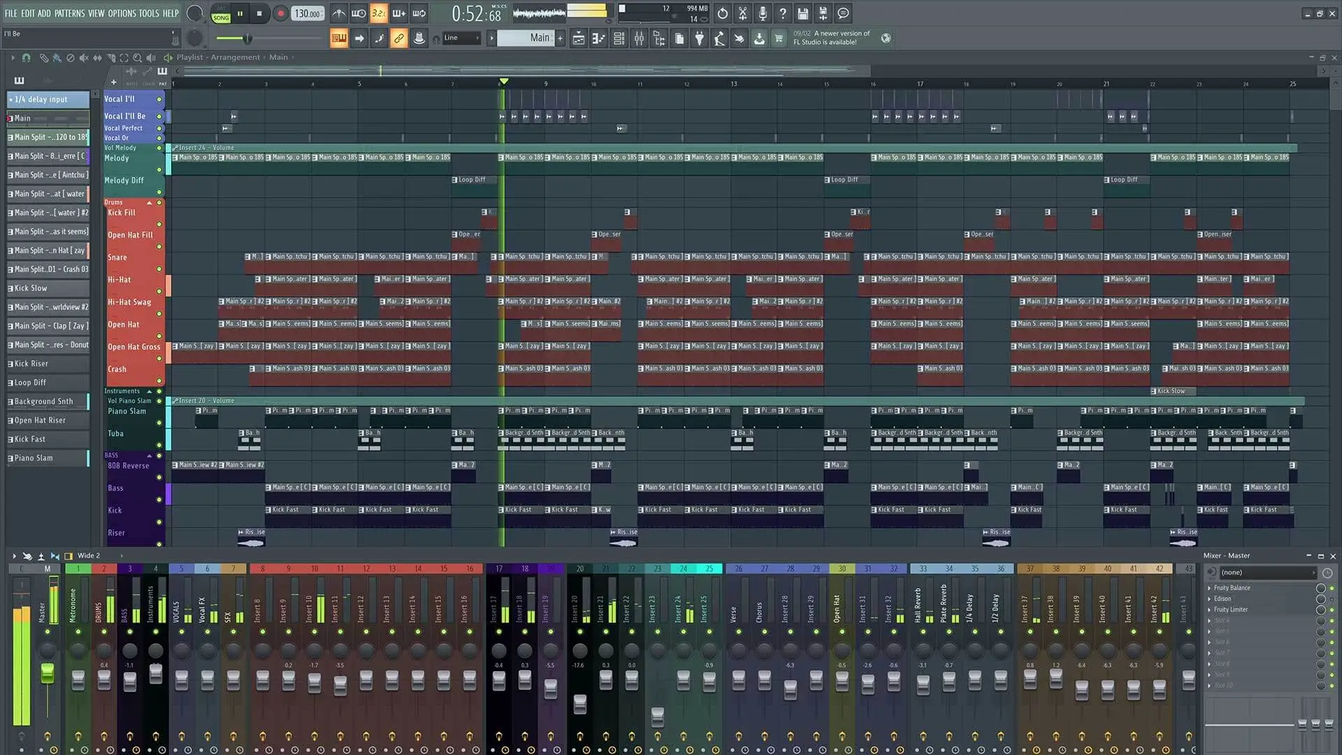Enable wait for input before recording
Image resolution: width=1342 pixels, height=755 pixels.
(359, 13)
